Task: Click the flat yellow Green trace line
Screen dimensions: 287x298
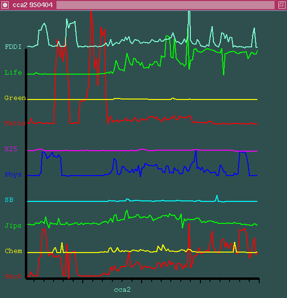Action: click(x=72, y=99)
